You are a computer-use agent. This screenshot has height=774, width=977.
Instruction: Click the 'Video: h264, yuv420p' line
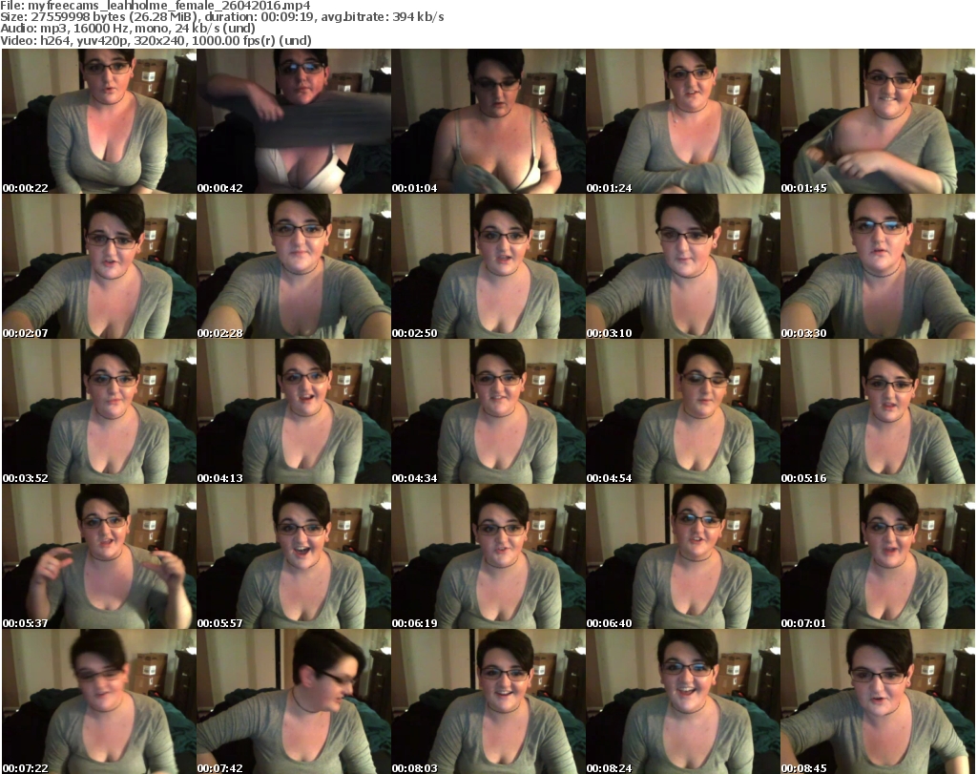pos(156,40)
